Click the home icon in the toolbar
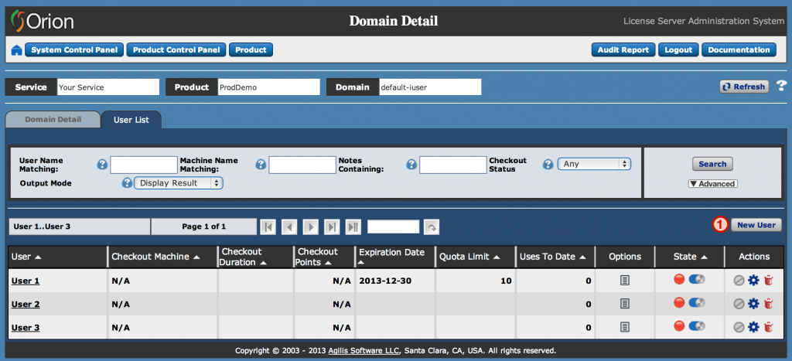The image size is (792, 361). point(16,50)
